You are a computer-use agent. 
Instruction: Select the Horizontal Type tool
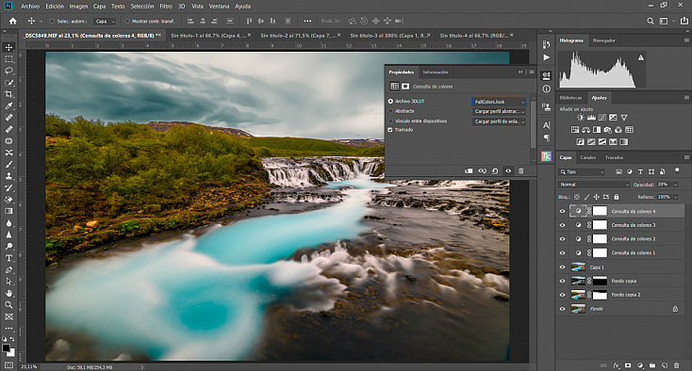coord(8,258)
